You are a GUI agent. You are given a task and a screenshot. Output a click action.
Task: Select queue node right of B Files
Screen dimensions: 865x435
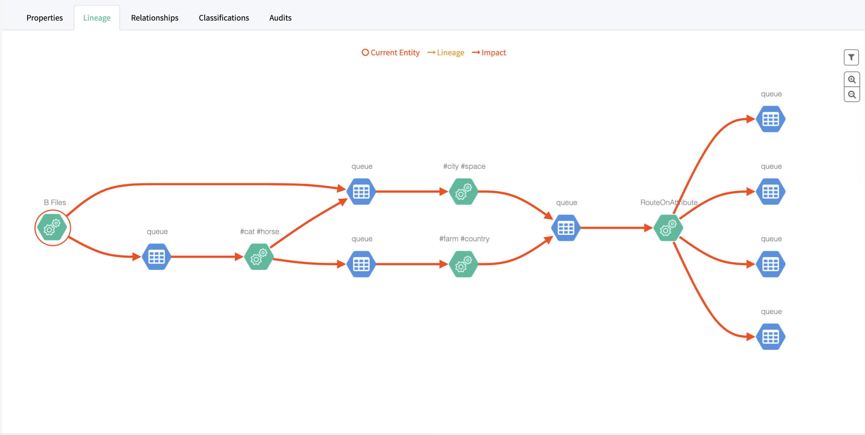157,257
